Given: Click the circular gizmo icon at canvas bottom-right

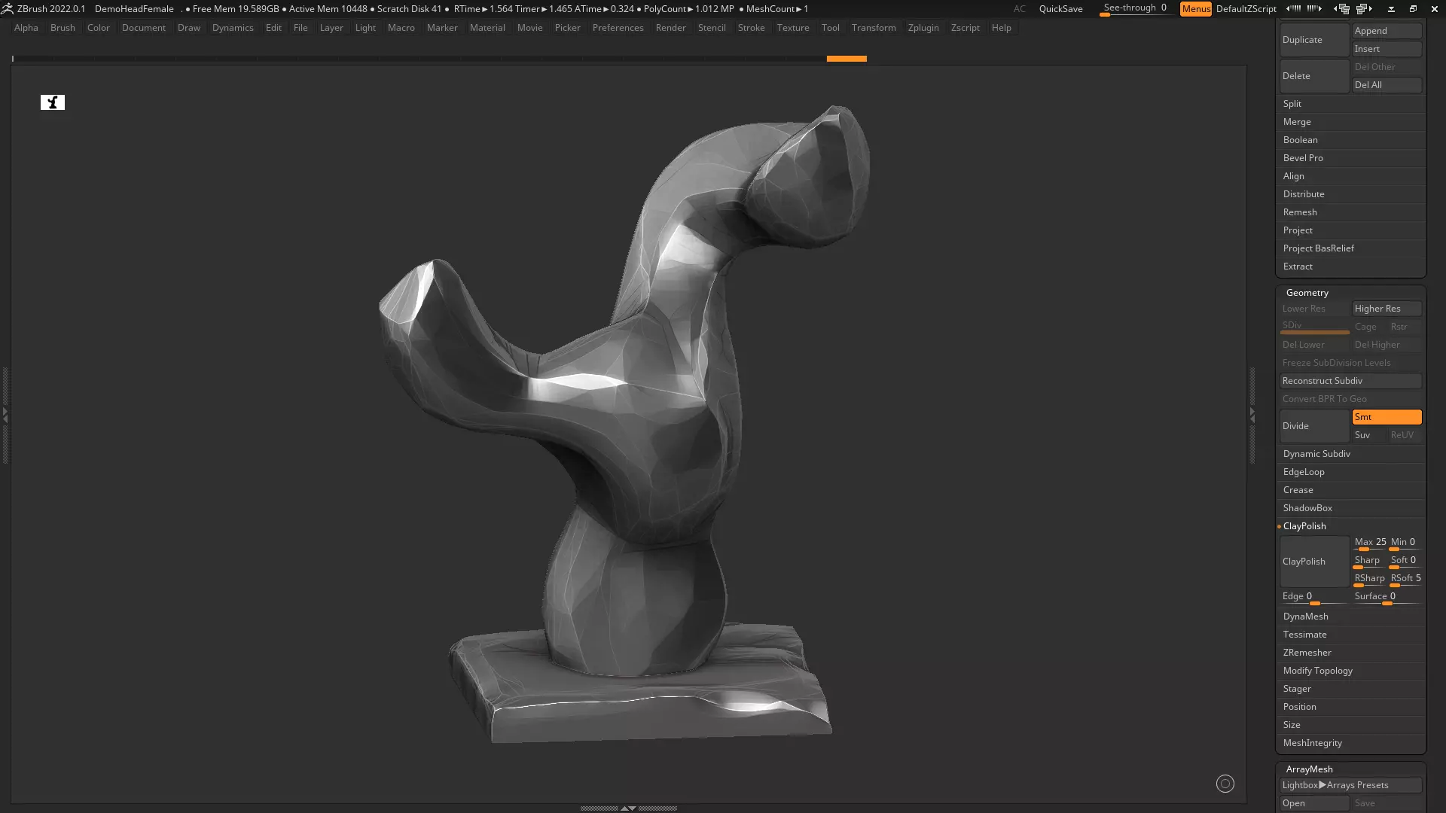Looking at the screenshot, I should pyautogui.click(x=1225, y=784).
